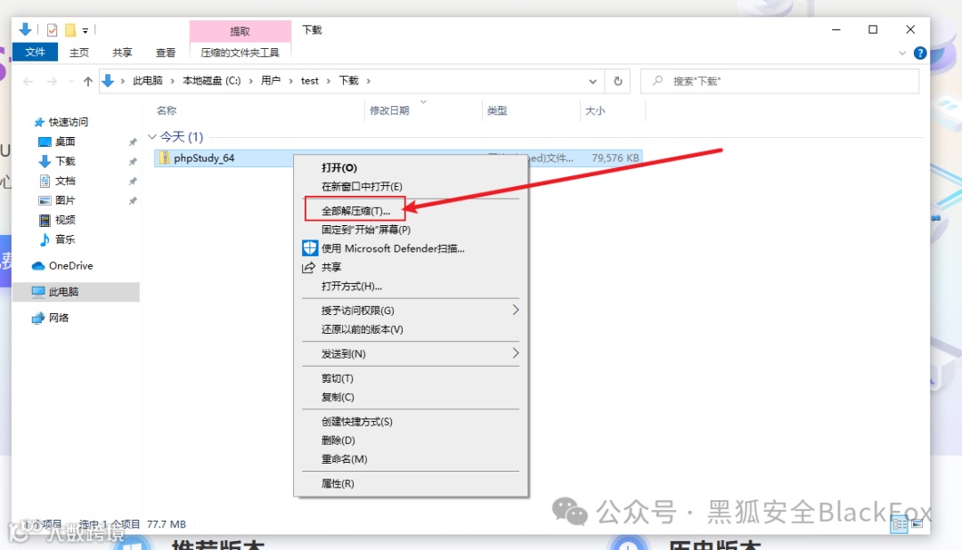The height and width of the screenshot is (550, 962).
Task: Open 下载 in the navigation pane
Action: [x=65, y=161]
